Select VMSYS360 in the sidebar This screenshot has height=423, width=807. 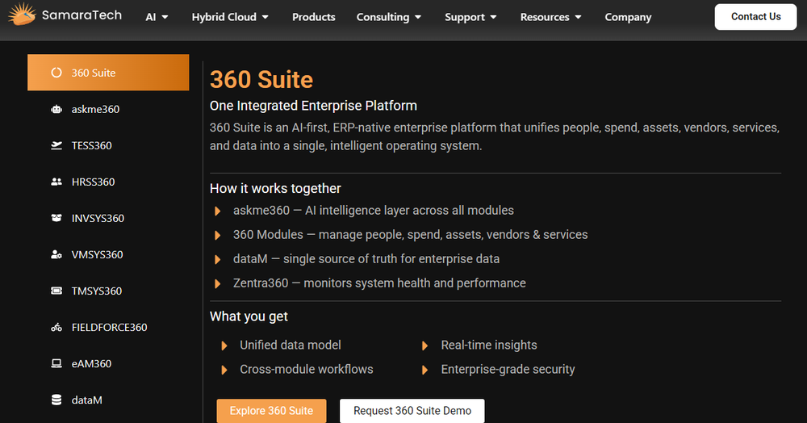(x=108, y=254)
